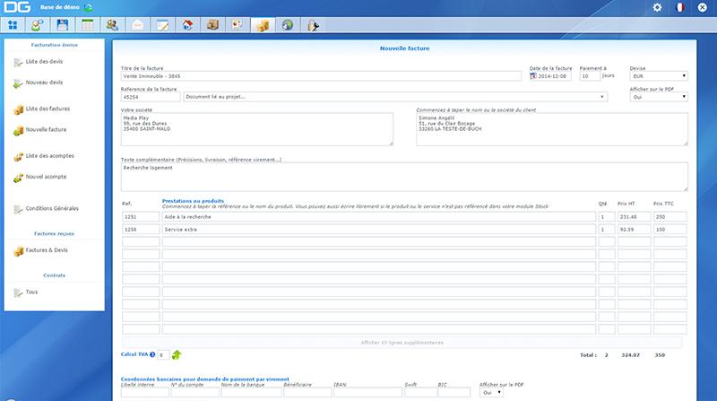Change language via French flag icon
717x401 pixels.
(680, 7)
